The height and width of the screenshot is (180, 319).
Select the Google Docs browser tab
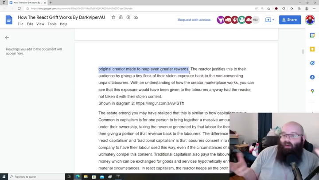pyautogui.click(x=27, y=3)
